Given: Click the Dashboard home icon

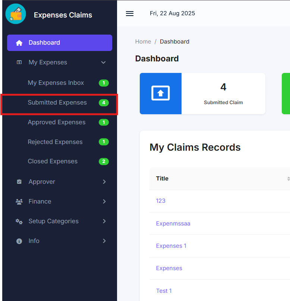Looking at the screenshot, I should (x=19, y=43).
